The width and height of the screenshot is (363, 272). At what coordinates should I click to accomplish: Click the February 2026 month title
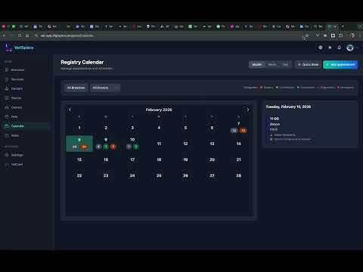(159, 110)
